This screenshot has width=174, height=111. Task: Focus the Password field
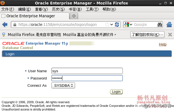tap(87, 78)
